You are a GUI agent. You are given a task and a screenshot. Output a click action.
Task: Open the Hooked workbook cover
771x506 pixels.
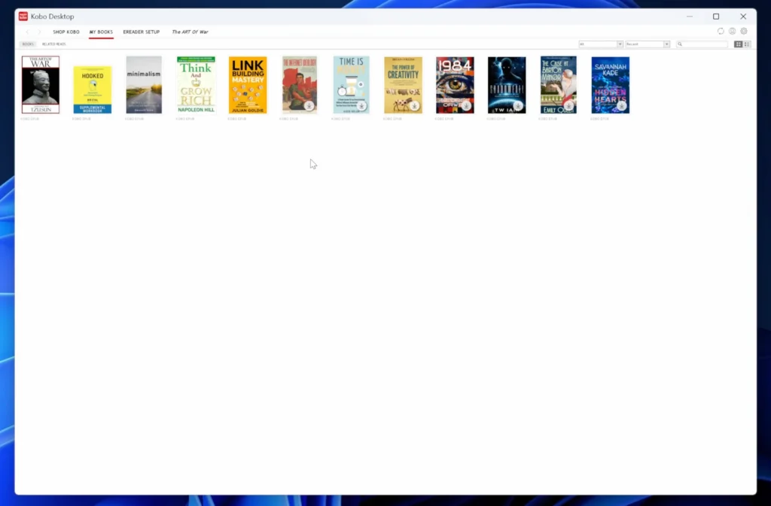pos(93,89)
